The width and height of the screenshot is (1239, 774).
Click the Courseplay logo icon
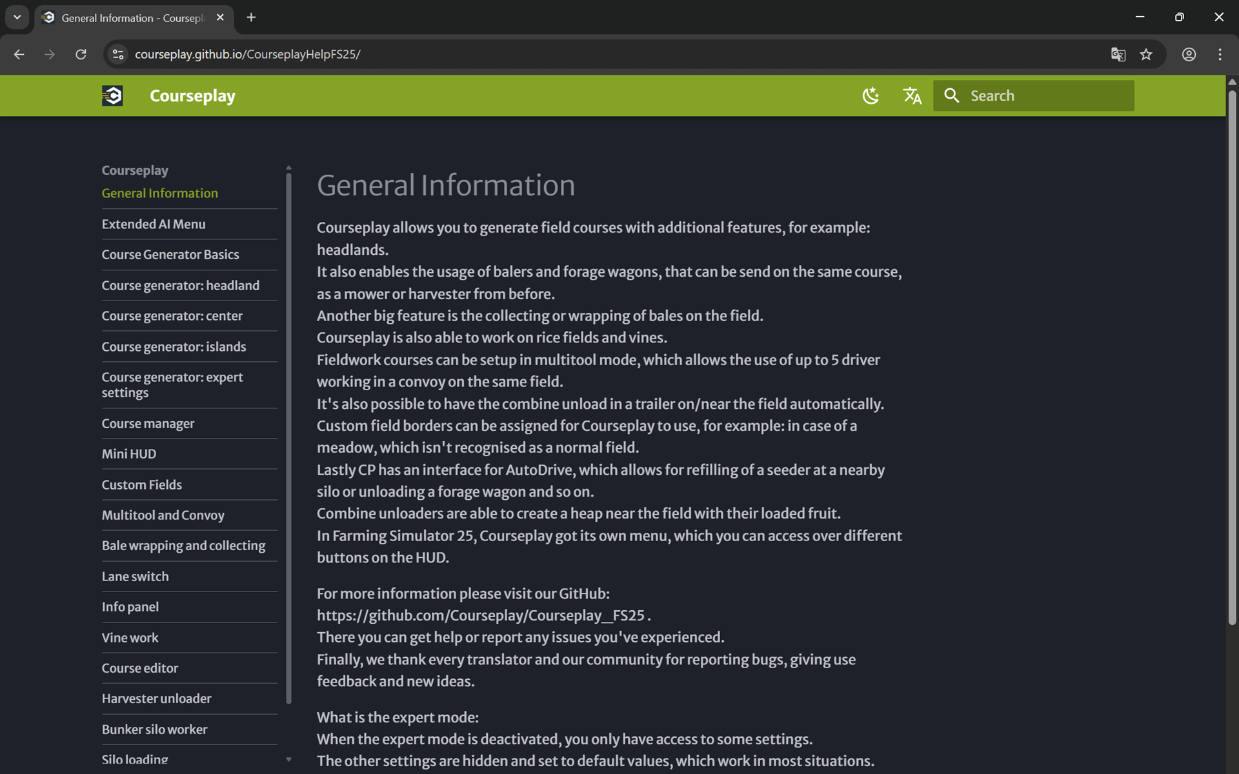(112, 95)
